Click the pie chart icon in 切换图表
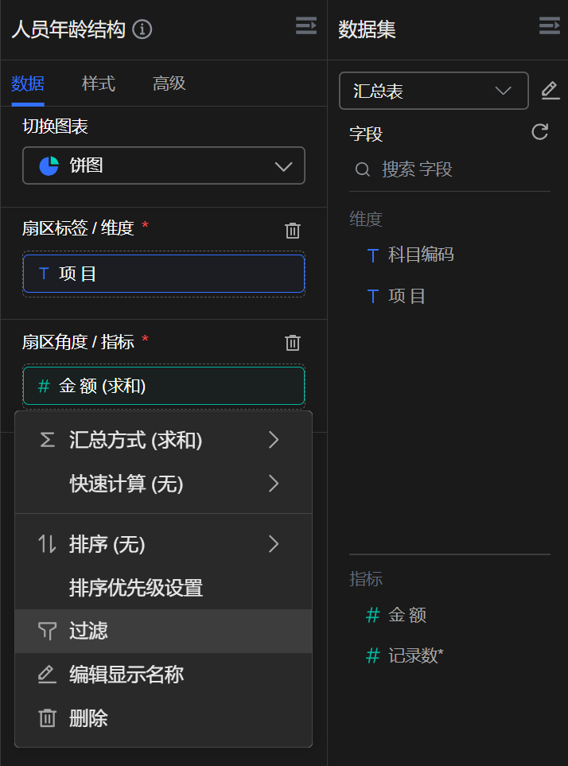 [x=49, y=166]
